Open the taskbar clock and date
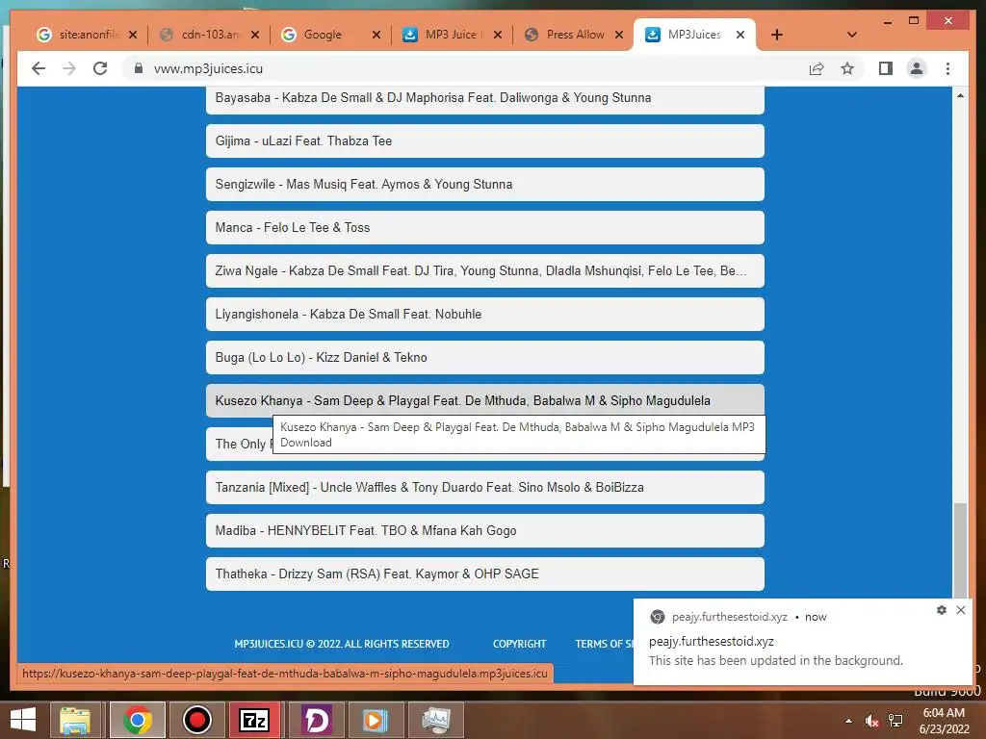This screenshot has width=986, height=739. tap(944, 721)
